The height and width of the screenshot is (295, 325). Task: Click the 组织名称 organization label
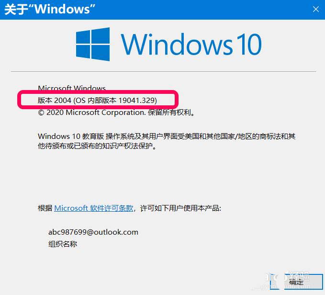[x=63, y=244]
